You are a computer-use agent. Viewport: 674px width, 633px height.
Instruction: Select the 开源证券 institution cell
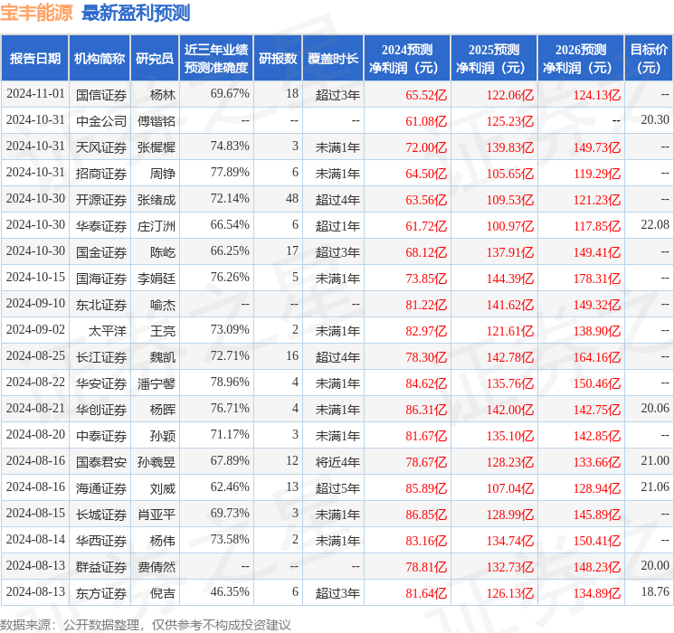tap(101, 200)
